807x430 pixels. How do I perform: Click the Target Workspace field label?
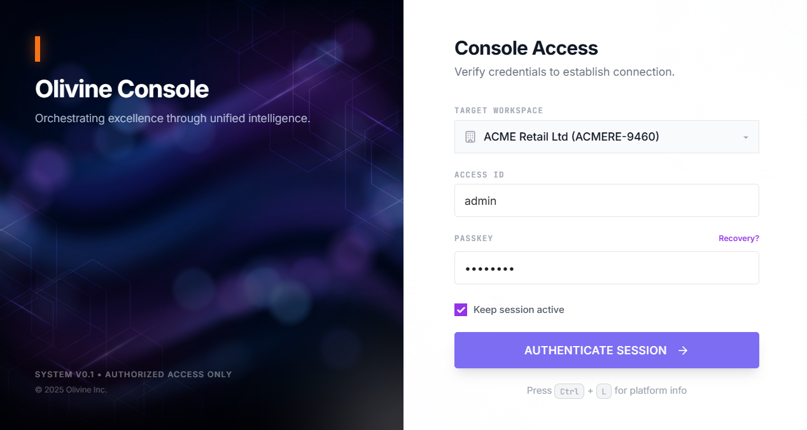click(x=498, y=111)
